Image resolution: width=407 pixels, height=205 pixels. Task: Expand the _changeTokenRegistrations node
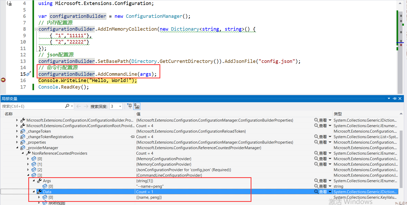click(17, 137)
